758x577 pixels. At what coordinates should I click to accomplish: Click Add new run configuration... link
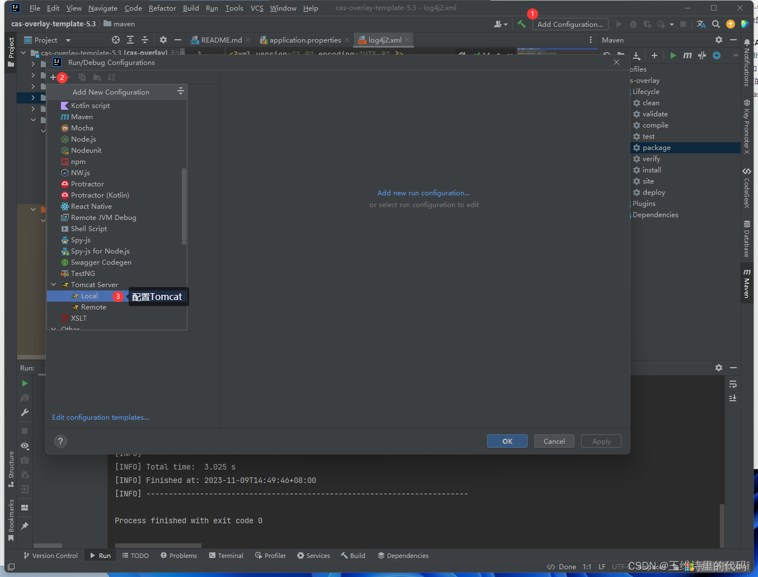pyautogui.click(x=423, y=193)
